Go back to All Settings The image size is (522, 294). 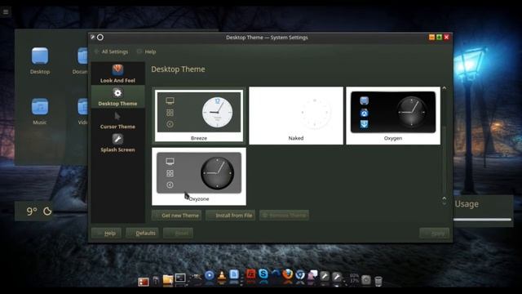(112, 51)
